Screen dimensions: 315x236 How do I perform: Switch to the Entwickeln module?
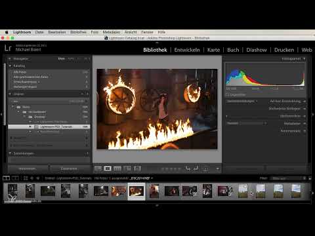click(x=187, y=50)
